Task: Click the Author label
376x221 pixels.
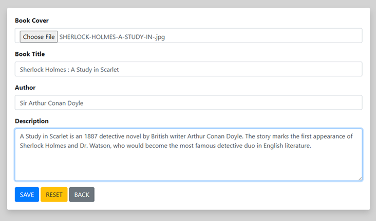Action: [x=25, y=88]
